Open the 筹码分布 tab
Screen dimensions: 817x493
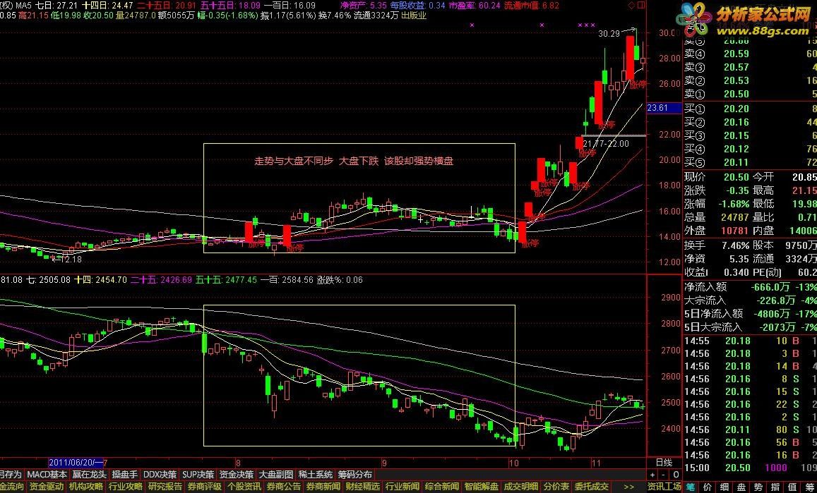click(355, 475)
